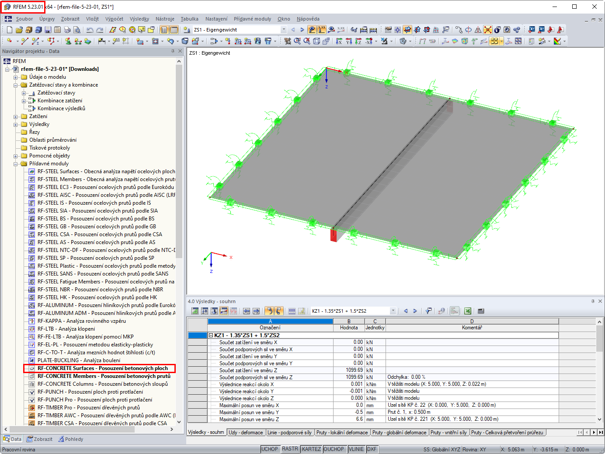Trigger Undo with the toolbar arrow icon
The height and width of the screenshot is (454, 605).
pyautogui.click(x=90, y=30)
